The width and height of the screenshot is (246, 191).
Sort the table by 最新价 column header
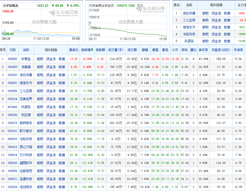(74, 50)
